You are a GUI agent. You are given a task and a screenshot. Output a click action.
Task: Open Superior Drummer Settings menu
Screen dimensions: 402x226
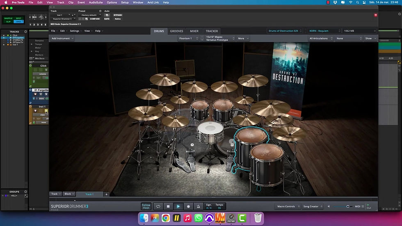point(75,31)
